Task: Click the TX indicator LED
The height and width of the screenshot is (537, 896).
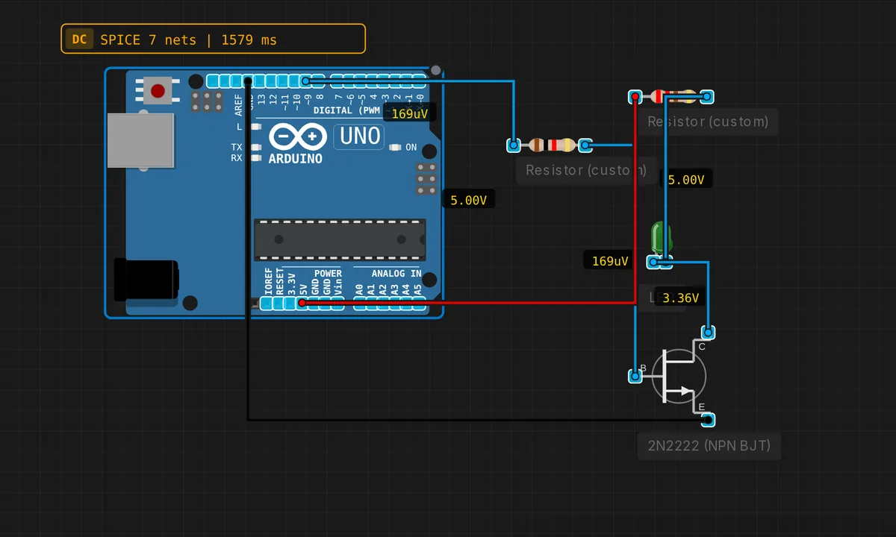Action: [256, 147]
